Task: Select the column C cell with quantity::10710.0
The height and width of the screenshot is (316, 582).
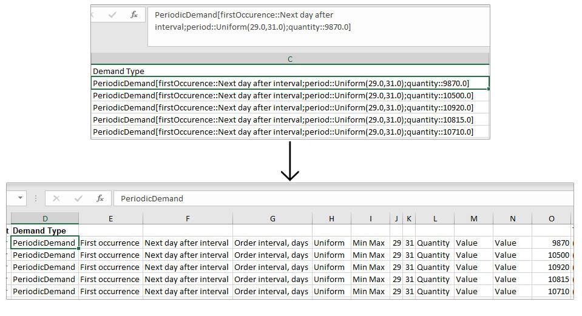Action: (x=290, y=132)
